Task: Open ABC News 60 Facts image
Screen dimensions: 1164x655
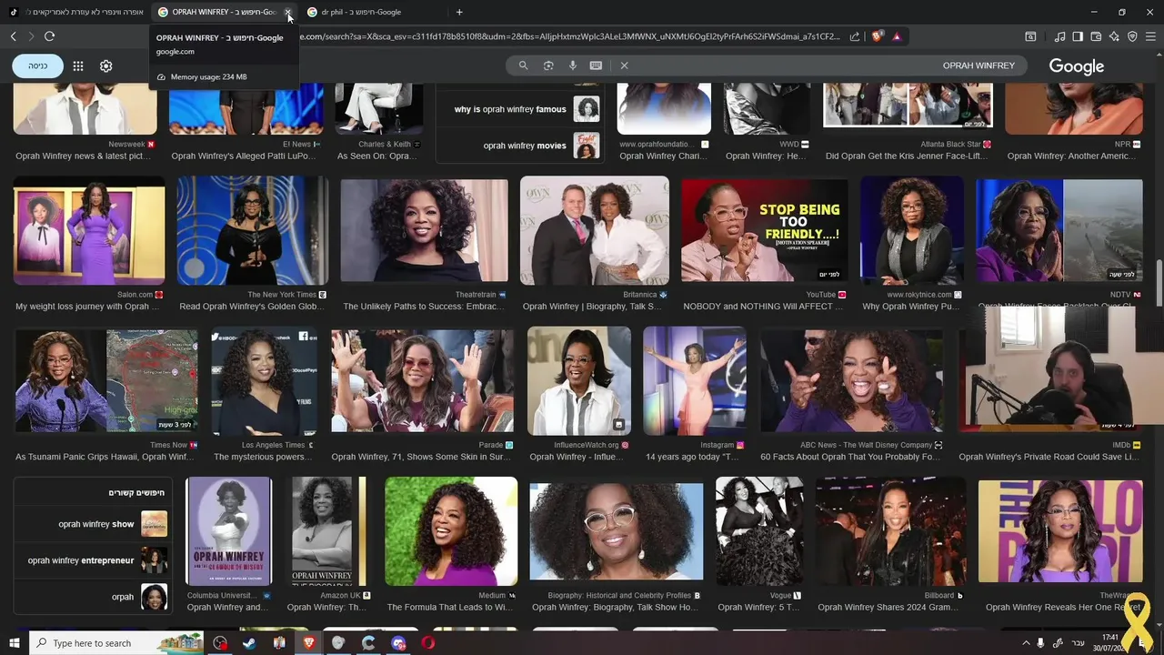Action: (x=851, y=381)
